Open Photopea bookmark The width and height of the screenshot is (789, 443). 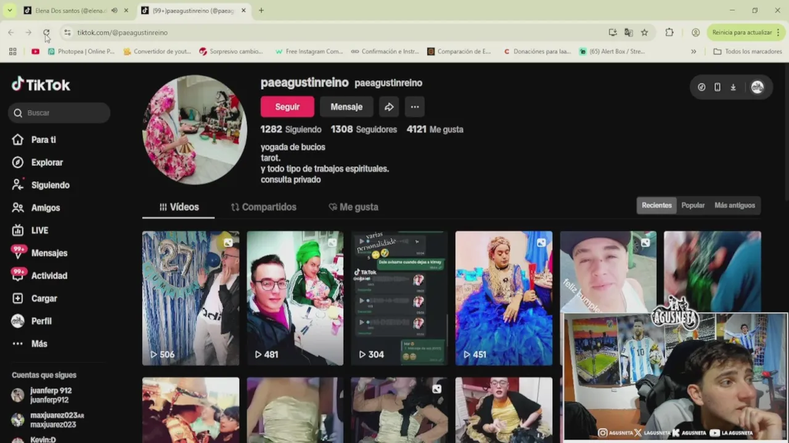point(81,52)
